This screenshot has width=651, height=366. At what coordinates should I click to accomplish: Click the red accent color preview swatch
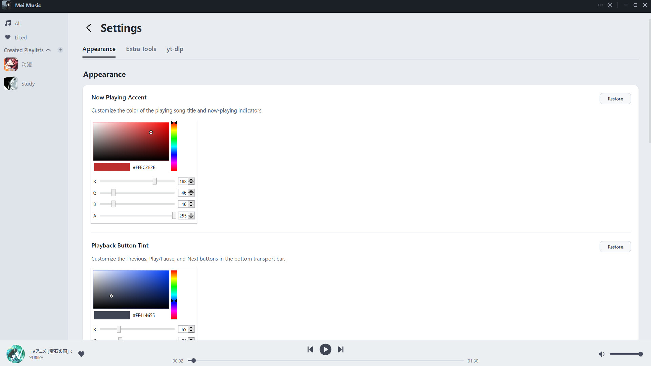click(x=112, y=167)
